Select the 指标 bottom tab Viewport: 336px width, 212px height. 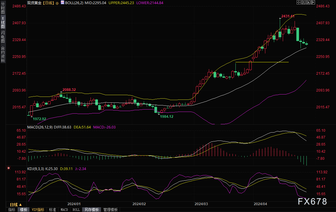[12, 210]
